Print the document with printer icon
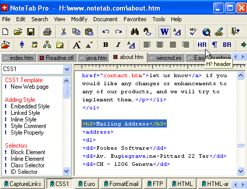 pyautogui.click(x=47, y=32)
